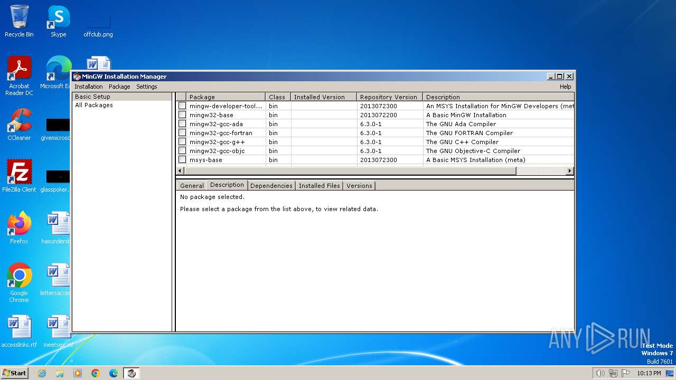
Task: Mark the mingw32-gcc-g++ checkbox
Action: point(182,141)
